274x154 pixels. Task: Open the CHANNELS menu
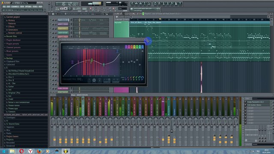15,7
